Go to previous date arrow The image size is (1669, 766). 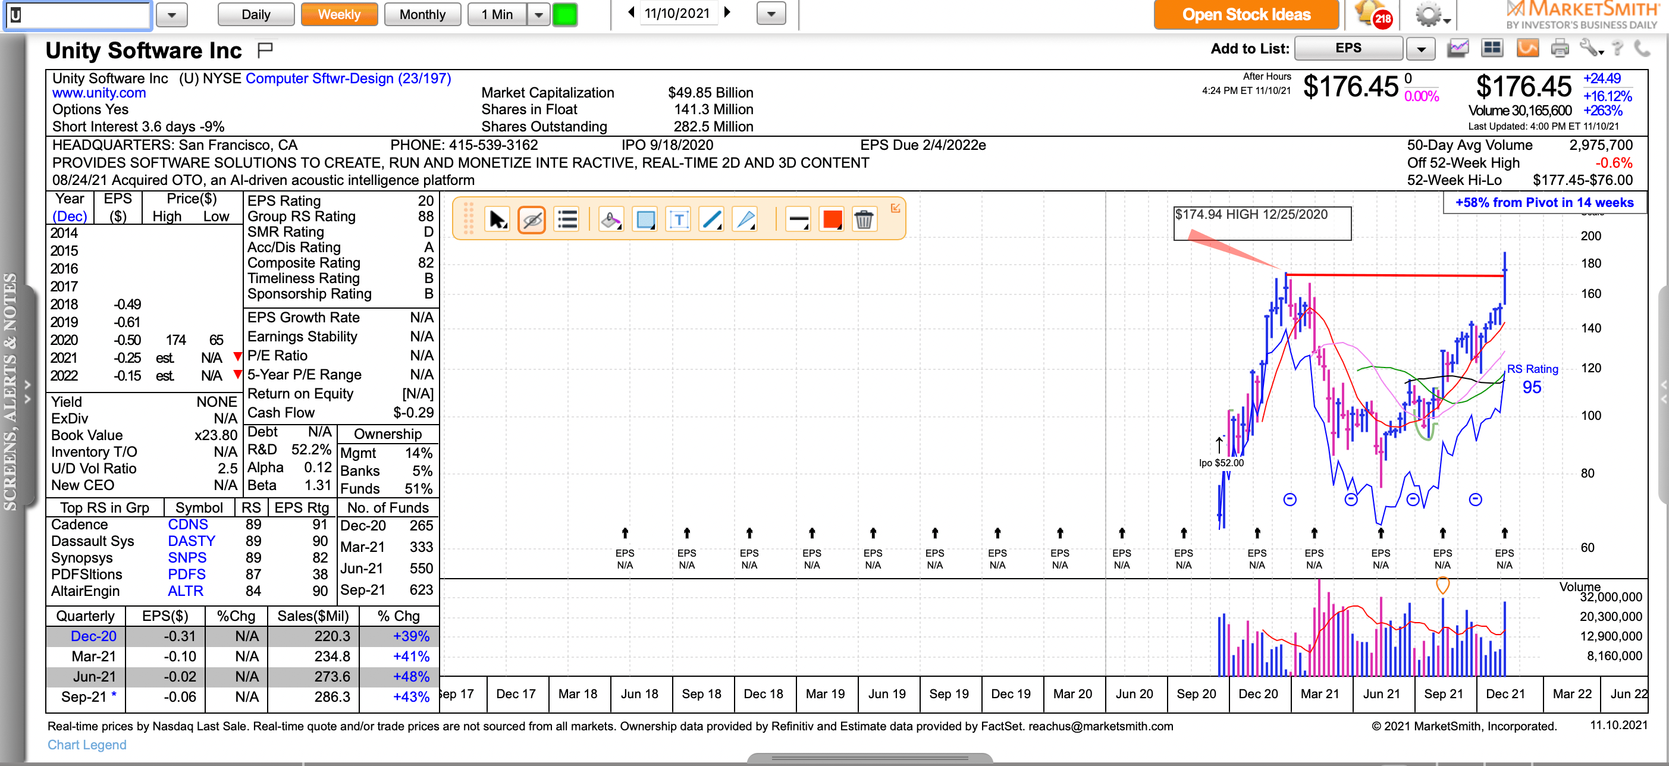tap(631, 12)
